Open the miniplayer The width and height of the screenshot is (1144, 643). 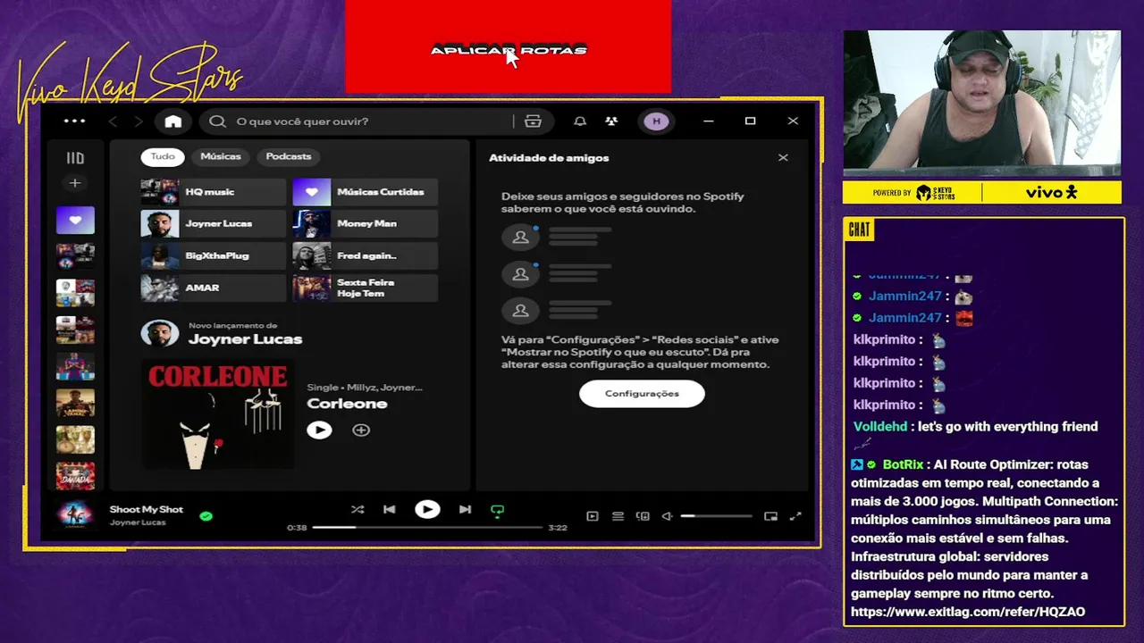coord(770,516)
